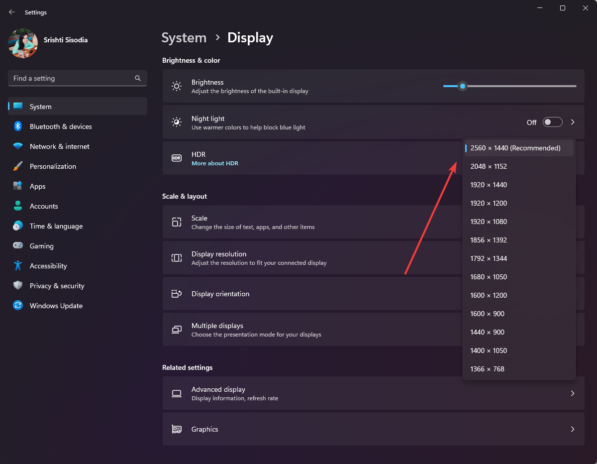Open Network & internet via its Wi-Fi icon
Image resolution: width=597 pixels, height=464 pixels.
18,146
